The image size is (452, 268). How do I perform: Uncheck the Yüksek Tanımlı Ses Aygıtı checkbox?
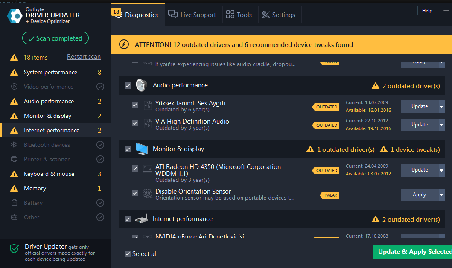tap(135, 105)
